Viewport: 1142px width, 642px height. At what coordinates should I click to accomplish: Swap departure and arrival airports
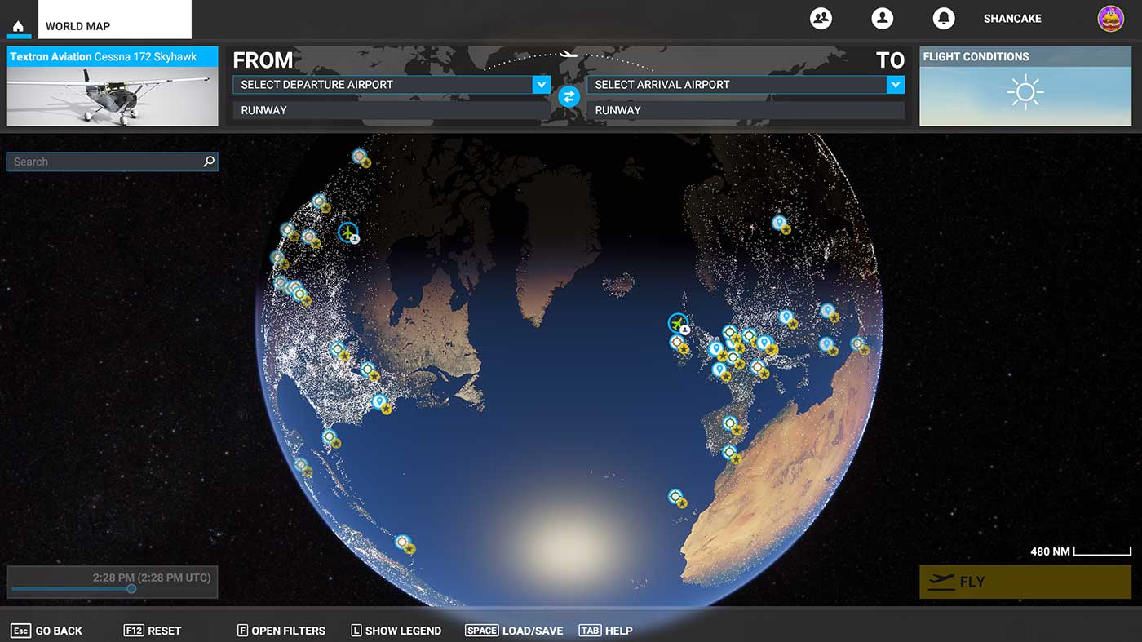(569, 96)
